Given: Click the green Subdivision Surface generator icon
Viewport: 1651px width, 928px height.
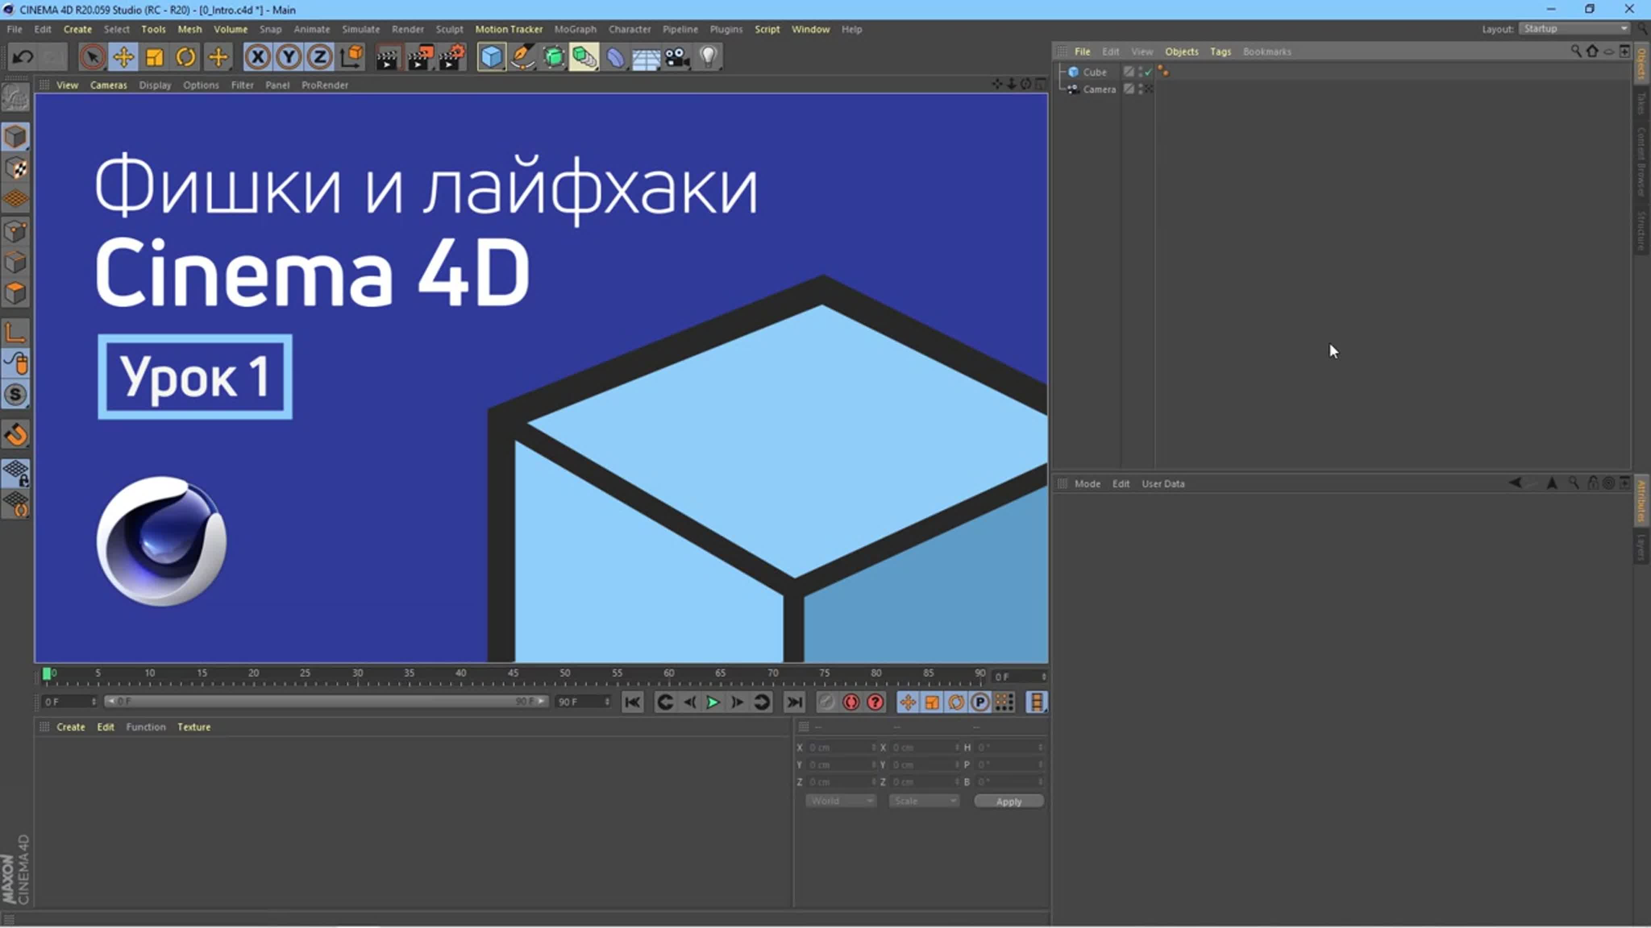Looking at the screenshot, I should pos(554,57).
